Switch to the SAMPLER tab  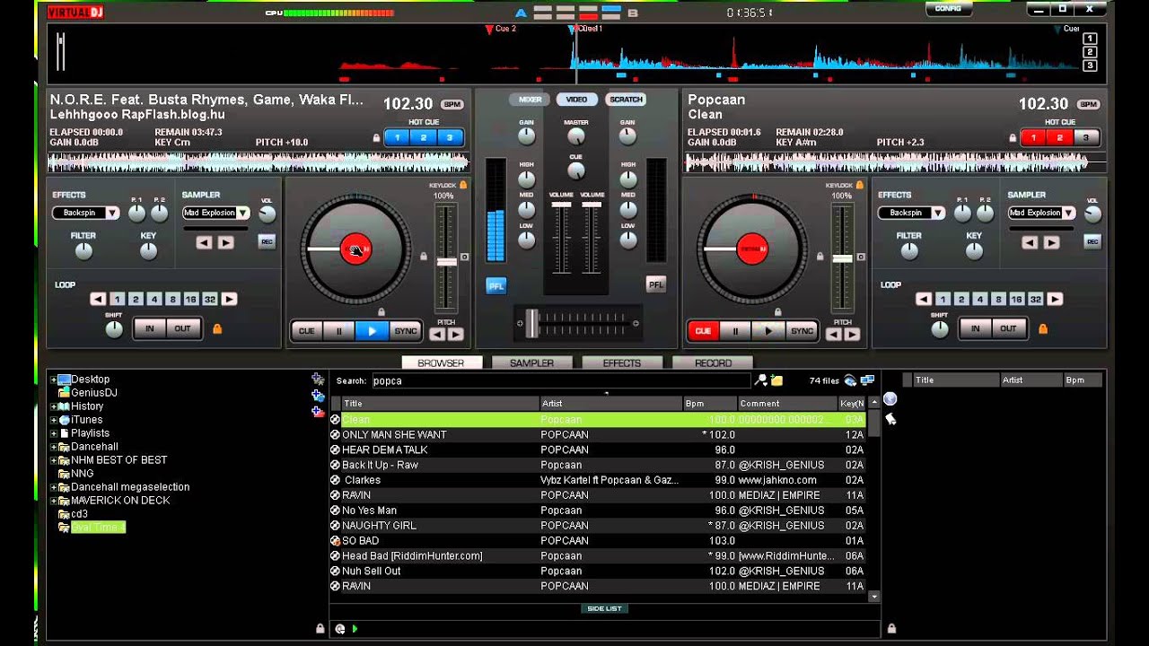531,362
